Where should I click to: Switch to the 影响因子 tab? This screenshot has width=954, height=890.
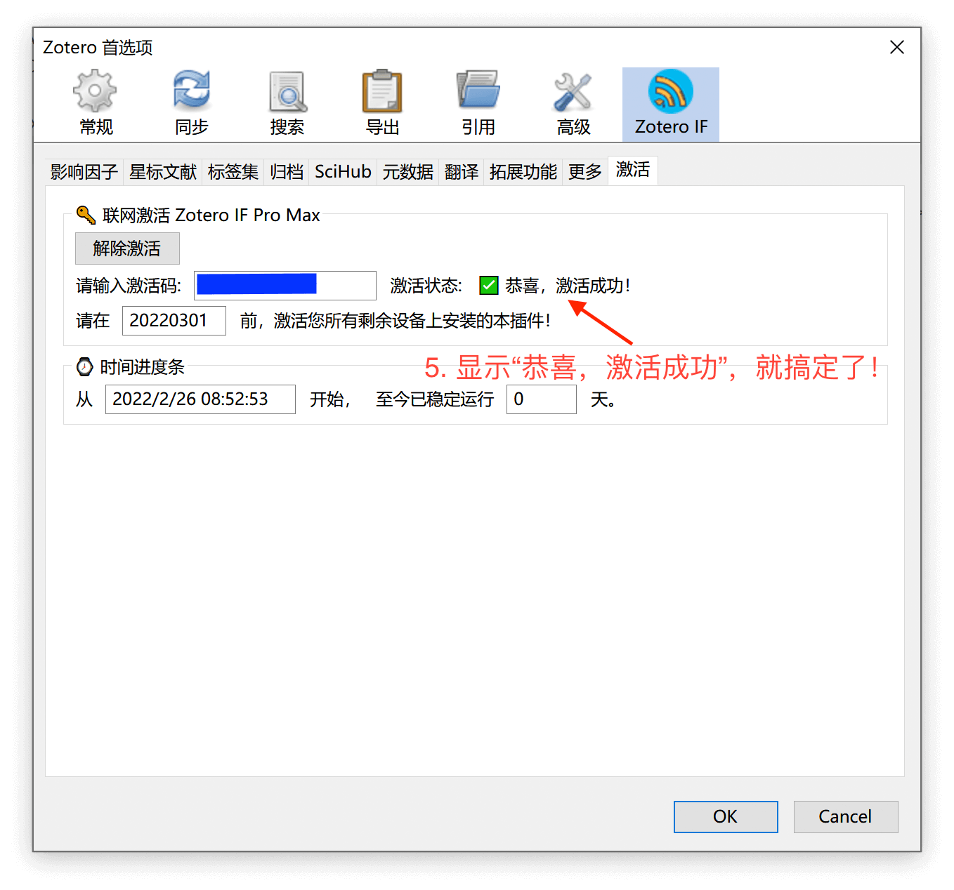84,172
